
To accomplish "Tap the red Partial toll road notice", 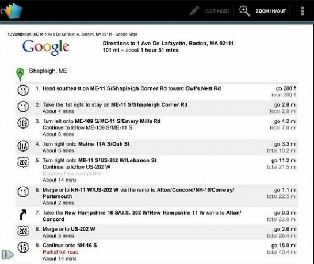I will pos(60,252).
